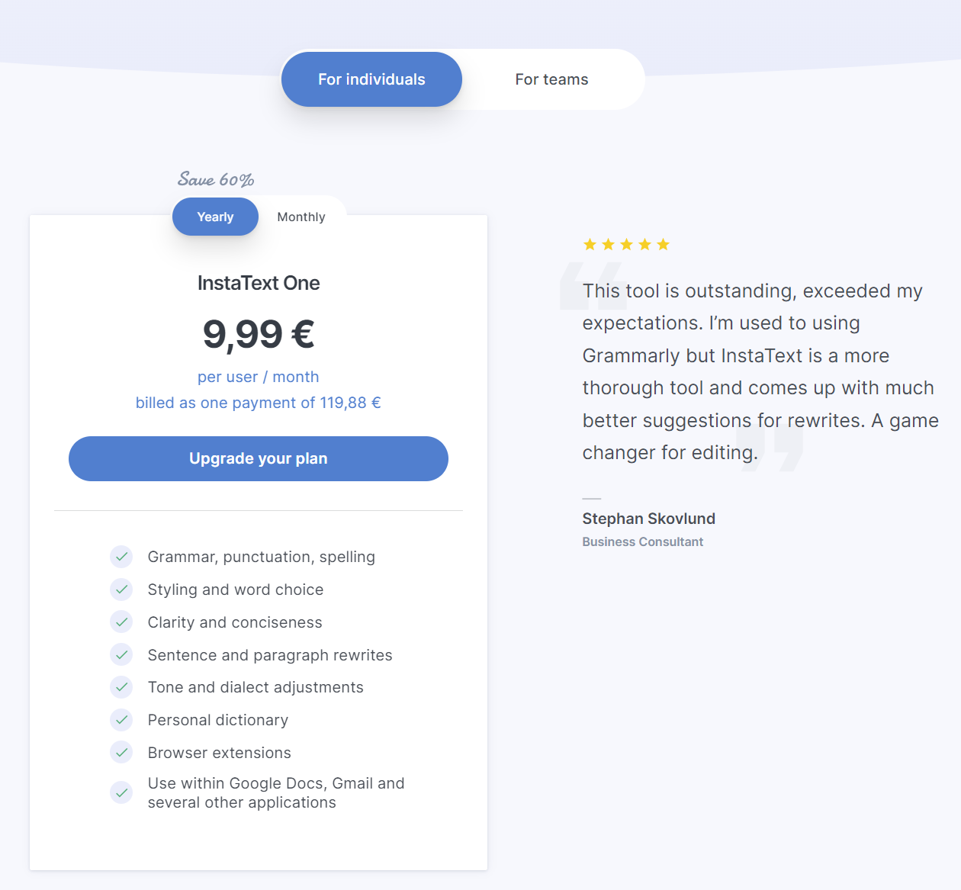Image resolution: width=961 pixels, height=890 pixels.
Task: Click checkmark icon beside Clarity and conciseness
Action: click(121, 622)
